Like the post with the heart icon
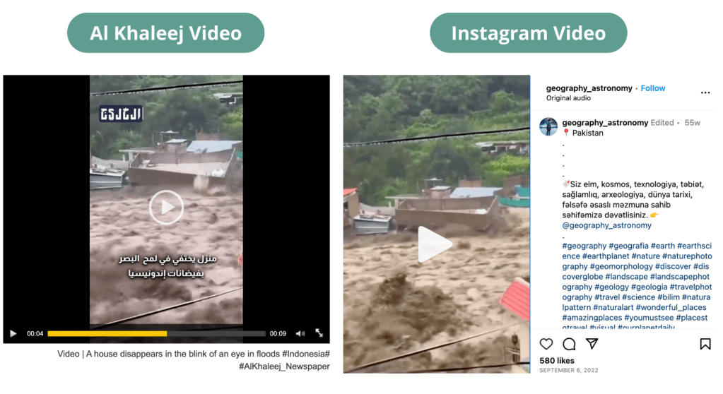The height and width of the screenshot is (394, 723). (x=546, y=344)
